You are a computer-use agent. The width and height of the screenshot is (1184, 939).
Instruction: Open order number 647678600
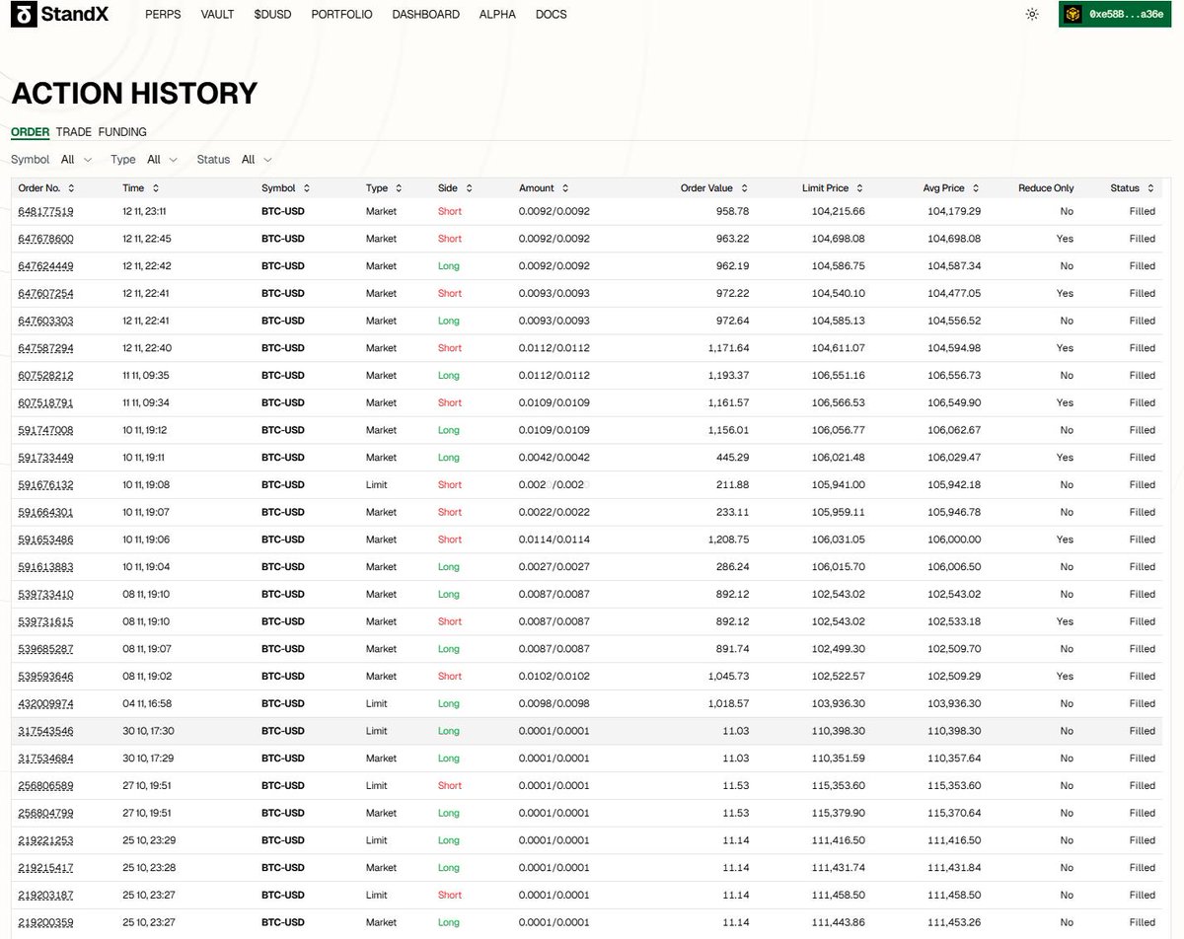46,239
